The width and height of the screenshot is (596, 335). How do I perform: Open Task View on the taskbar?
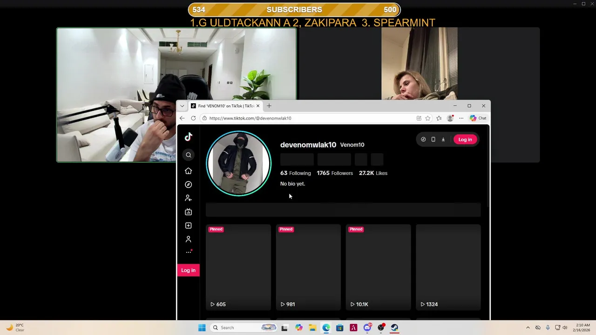coord(284,328)
